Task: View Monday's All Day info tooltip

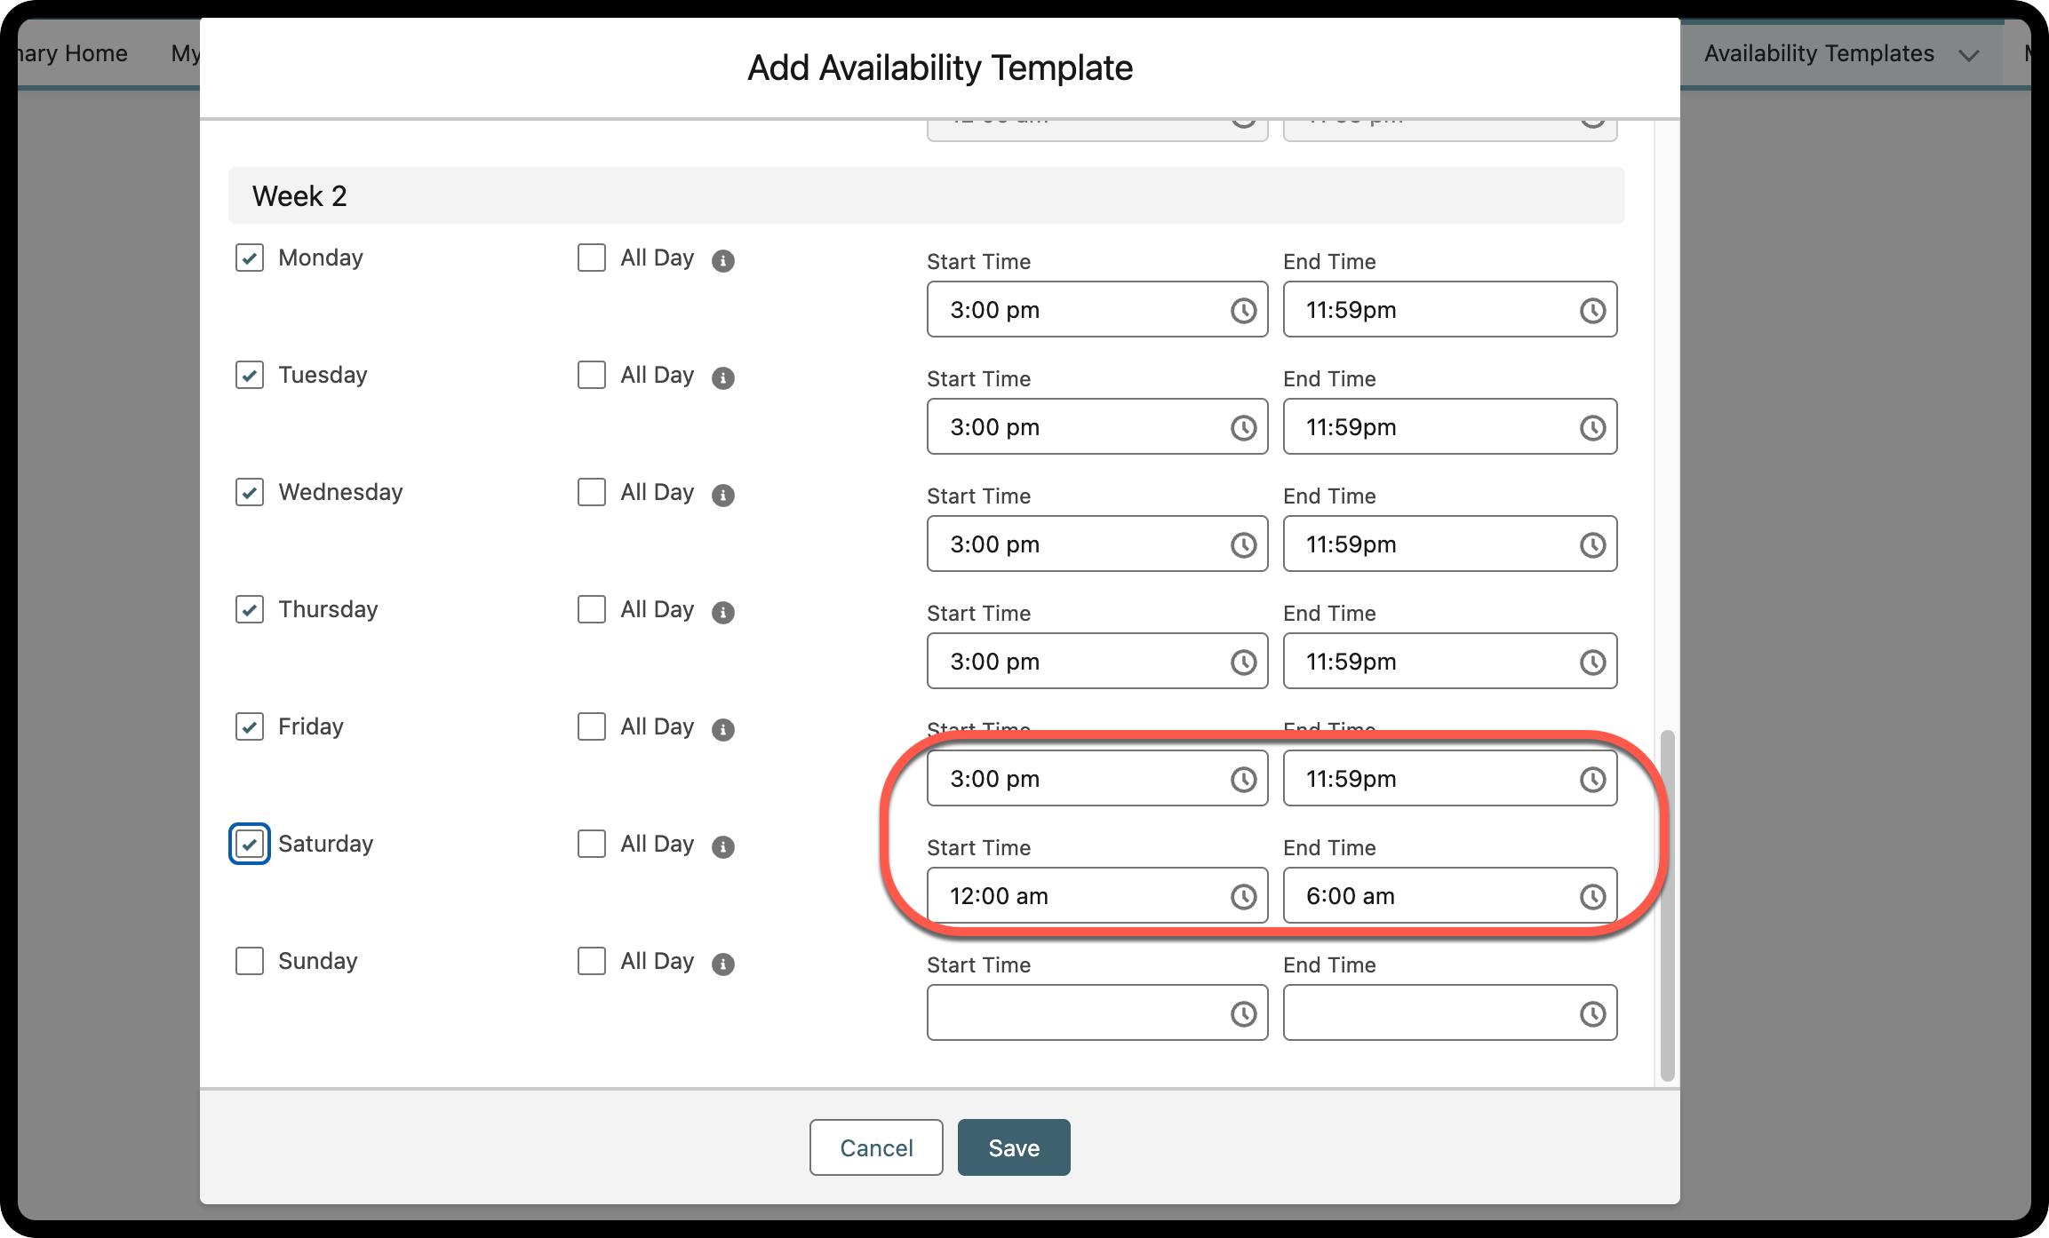Action: pos(724,260)
